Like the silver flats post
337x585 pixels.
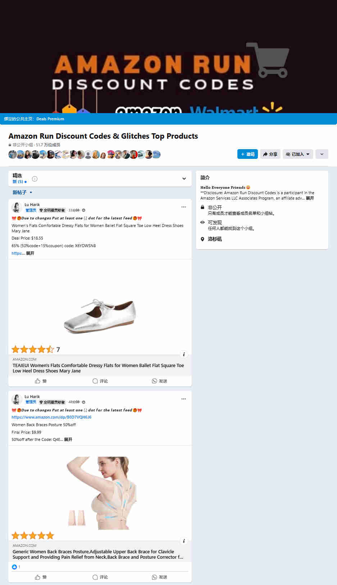pyautogui.click(x=41, y=381)
